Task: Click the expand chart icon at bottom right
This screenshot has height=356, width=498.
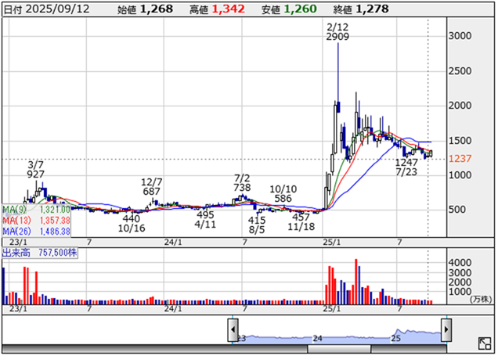Action: point(485,343)
